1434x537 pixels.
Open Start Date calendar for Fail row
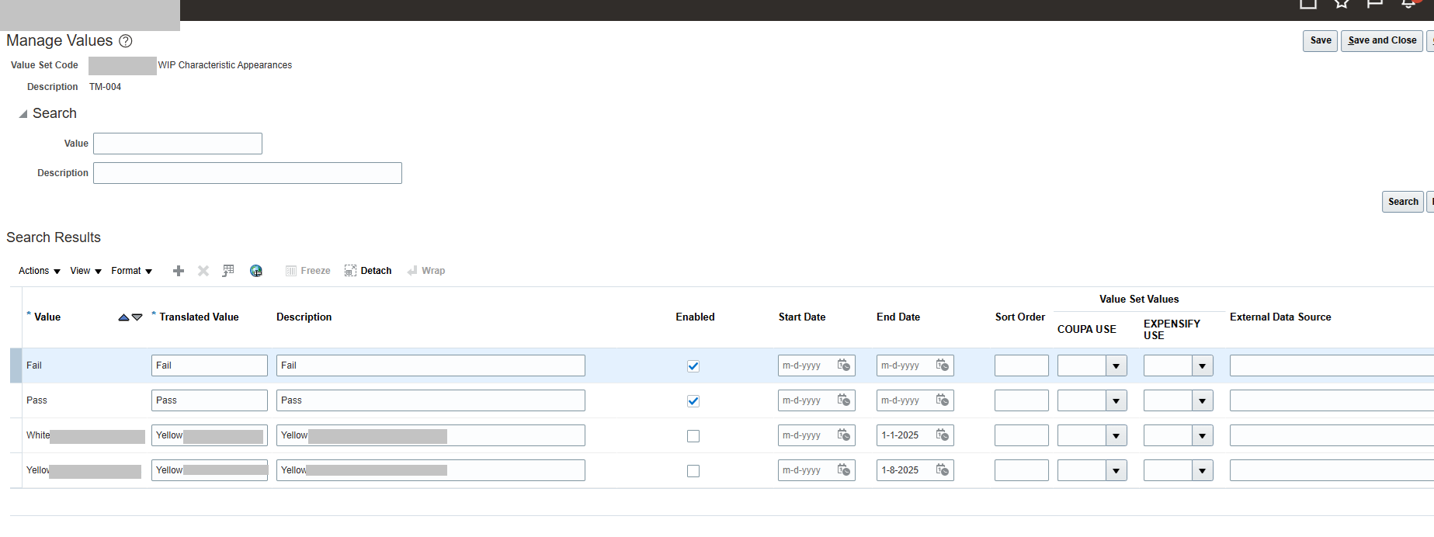coord(844,366)
